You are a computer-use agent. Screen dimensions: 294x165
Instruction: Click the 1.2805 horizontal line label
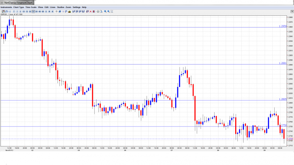(283, 99)
